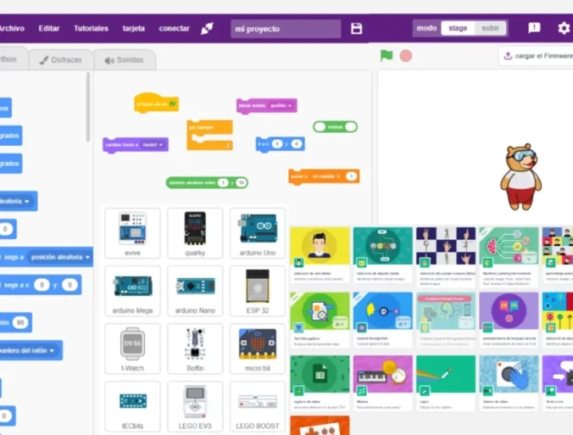Screen dimensions: 573x435
Task: Edit first value of número aleatorio block
Action: (x=223, y=182)
